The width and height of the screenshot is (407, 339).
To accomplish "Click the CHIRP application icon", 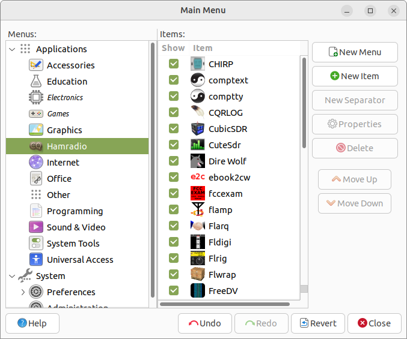I will tap(197, 64).
